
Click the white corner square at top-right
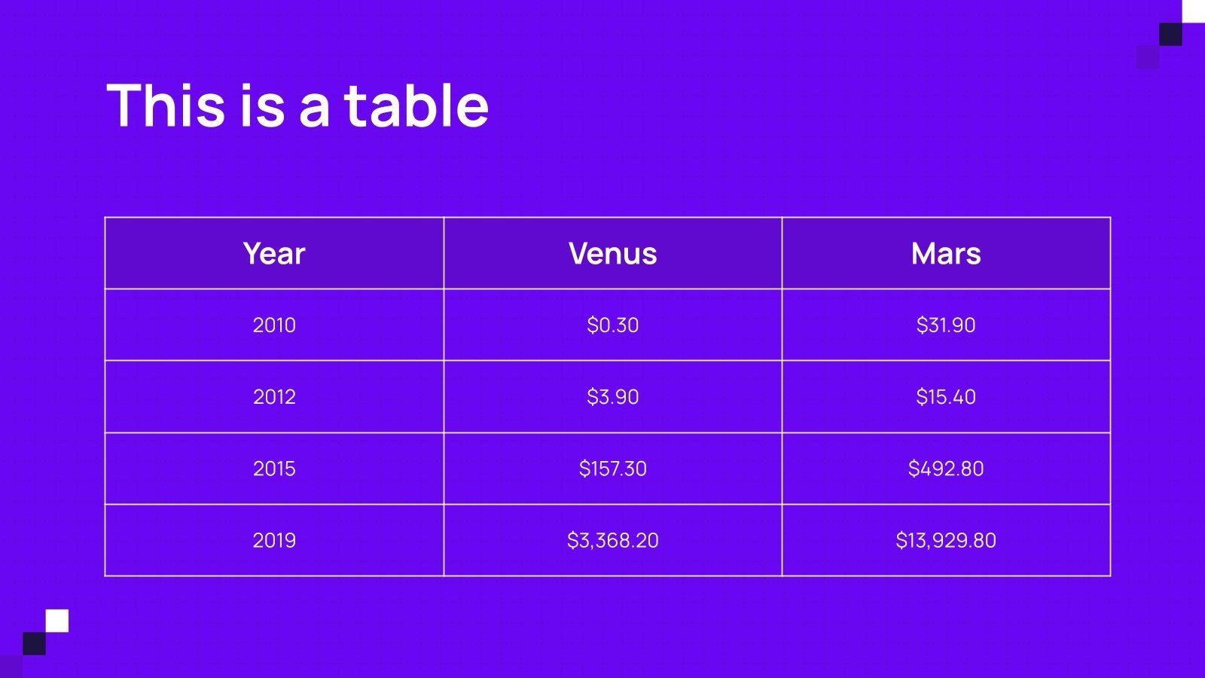click(x=1194, y=11)
